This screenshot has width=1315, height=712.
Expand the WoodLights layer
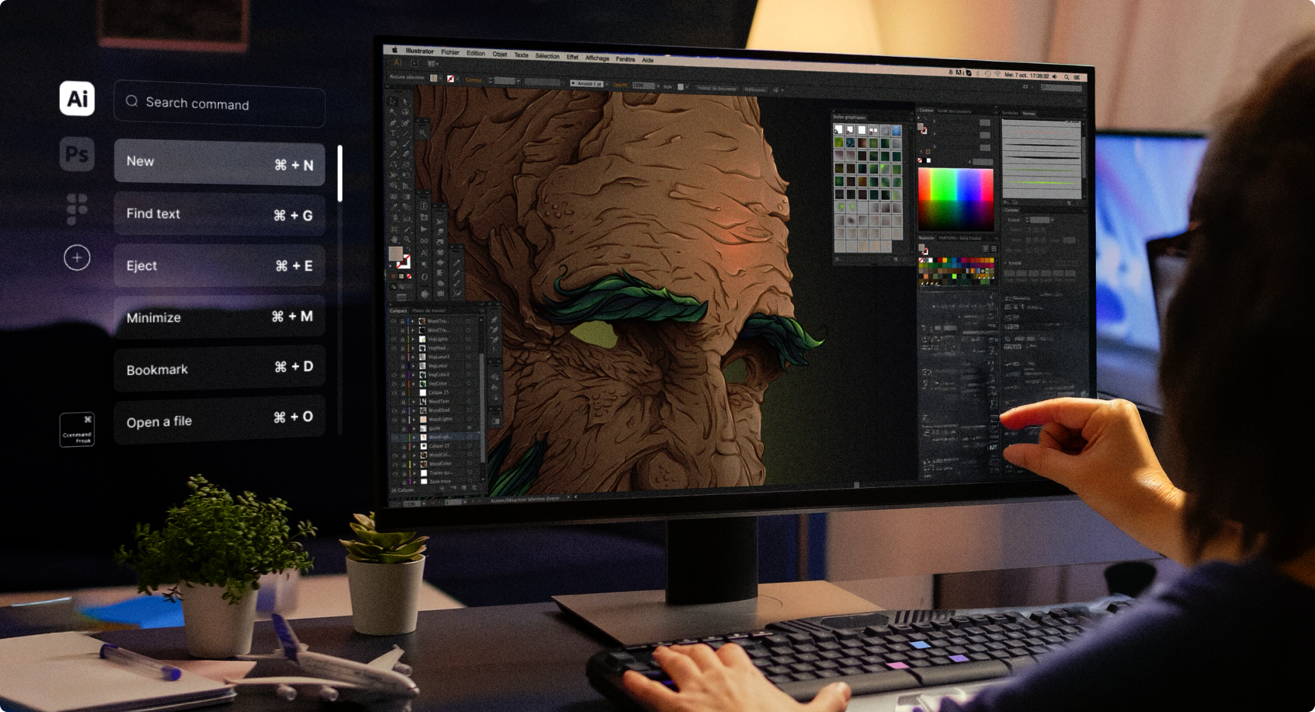pyautogui.click(x=414, y=419)
